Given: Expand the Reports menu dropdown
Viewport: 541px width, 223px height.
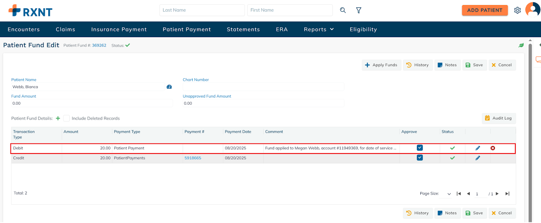Looking at the screenshot, I should coord(319,29).
